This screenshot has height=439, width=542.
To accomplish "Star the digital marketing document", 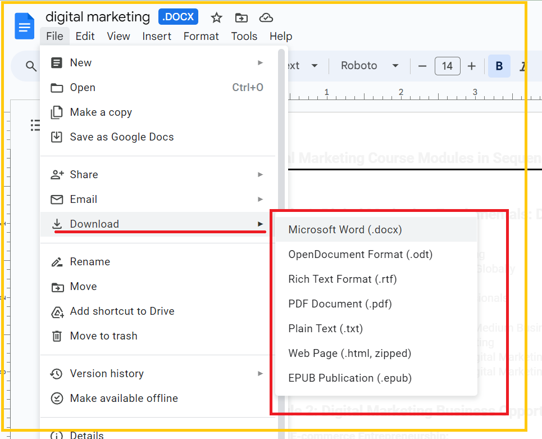I will [x=216, y=17].
